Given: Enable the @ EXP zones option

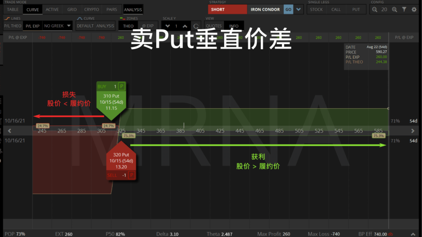Looking at the screenshot, I should pos(148,26).
